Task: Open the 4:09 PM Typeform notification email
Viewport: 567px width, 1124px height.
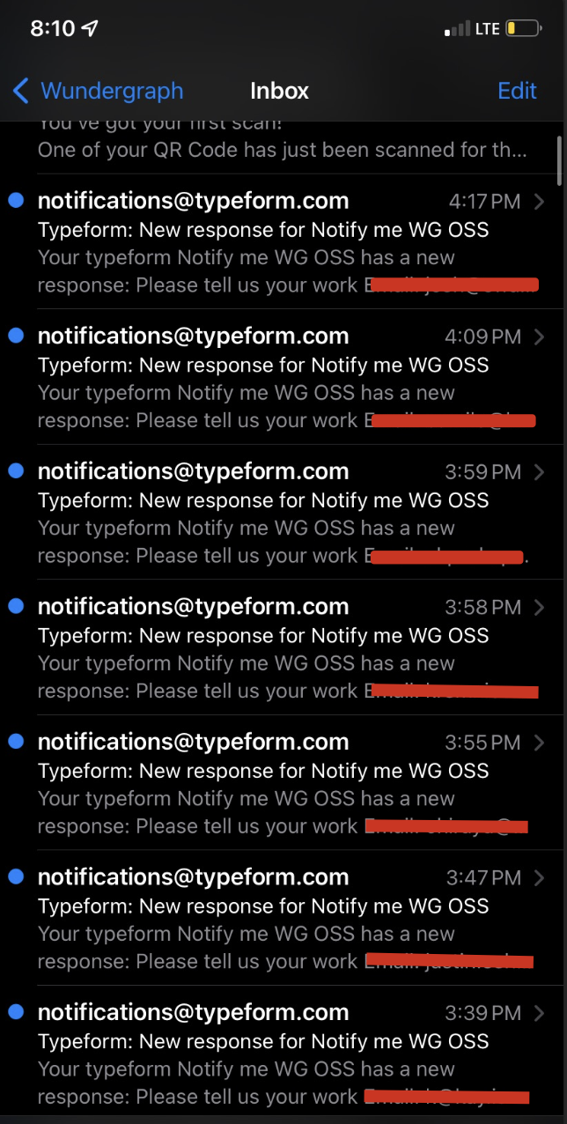Action: [x=264, y=374]
